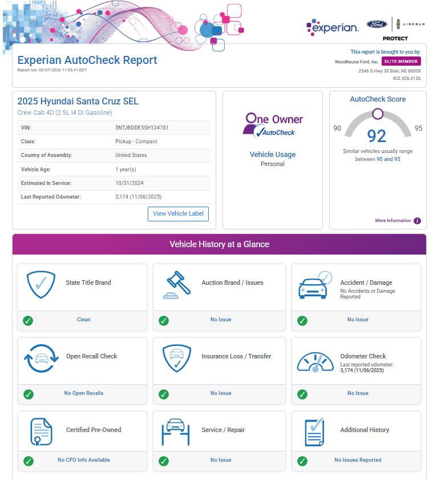433x480 pixels.
Task: Click No Issue under Auction Brand / Issues
Action: [221, 319]
